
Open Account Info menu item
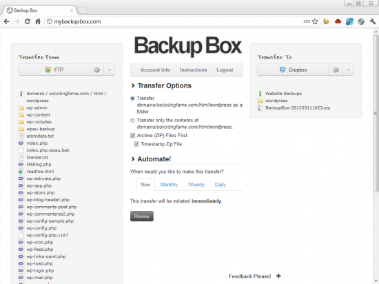[x=156, y=70]
